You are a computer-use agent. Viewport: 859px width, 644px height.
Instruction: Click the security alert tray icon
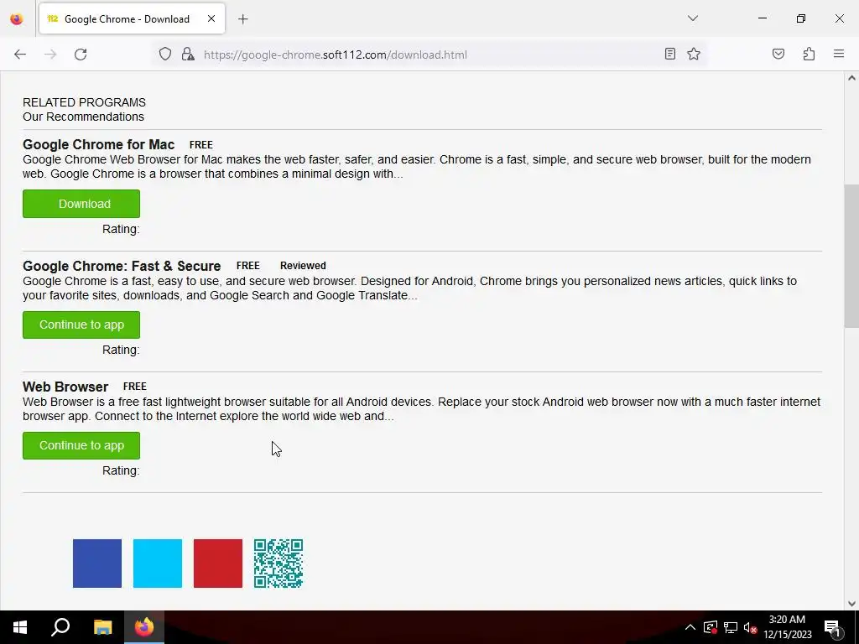click(711, 627)
